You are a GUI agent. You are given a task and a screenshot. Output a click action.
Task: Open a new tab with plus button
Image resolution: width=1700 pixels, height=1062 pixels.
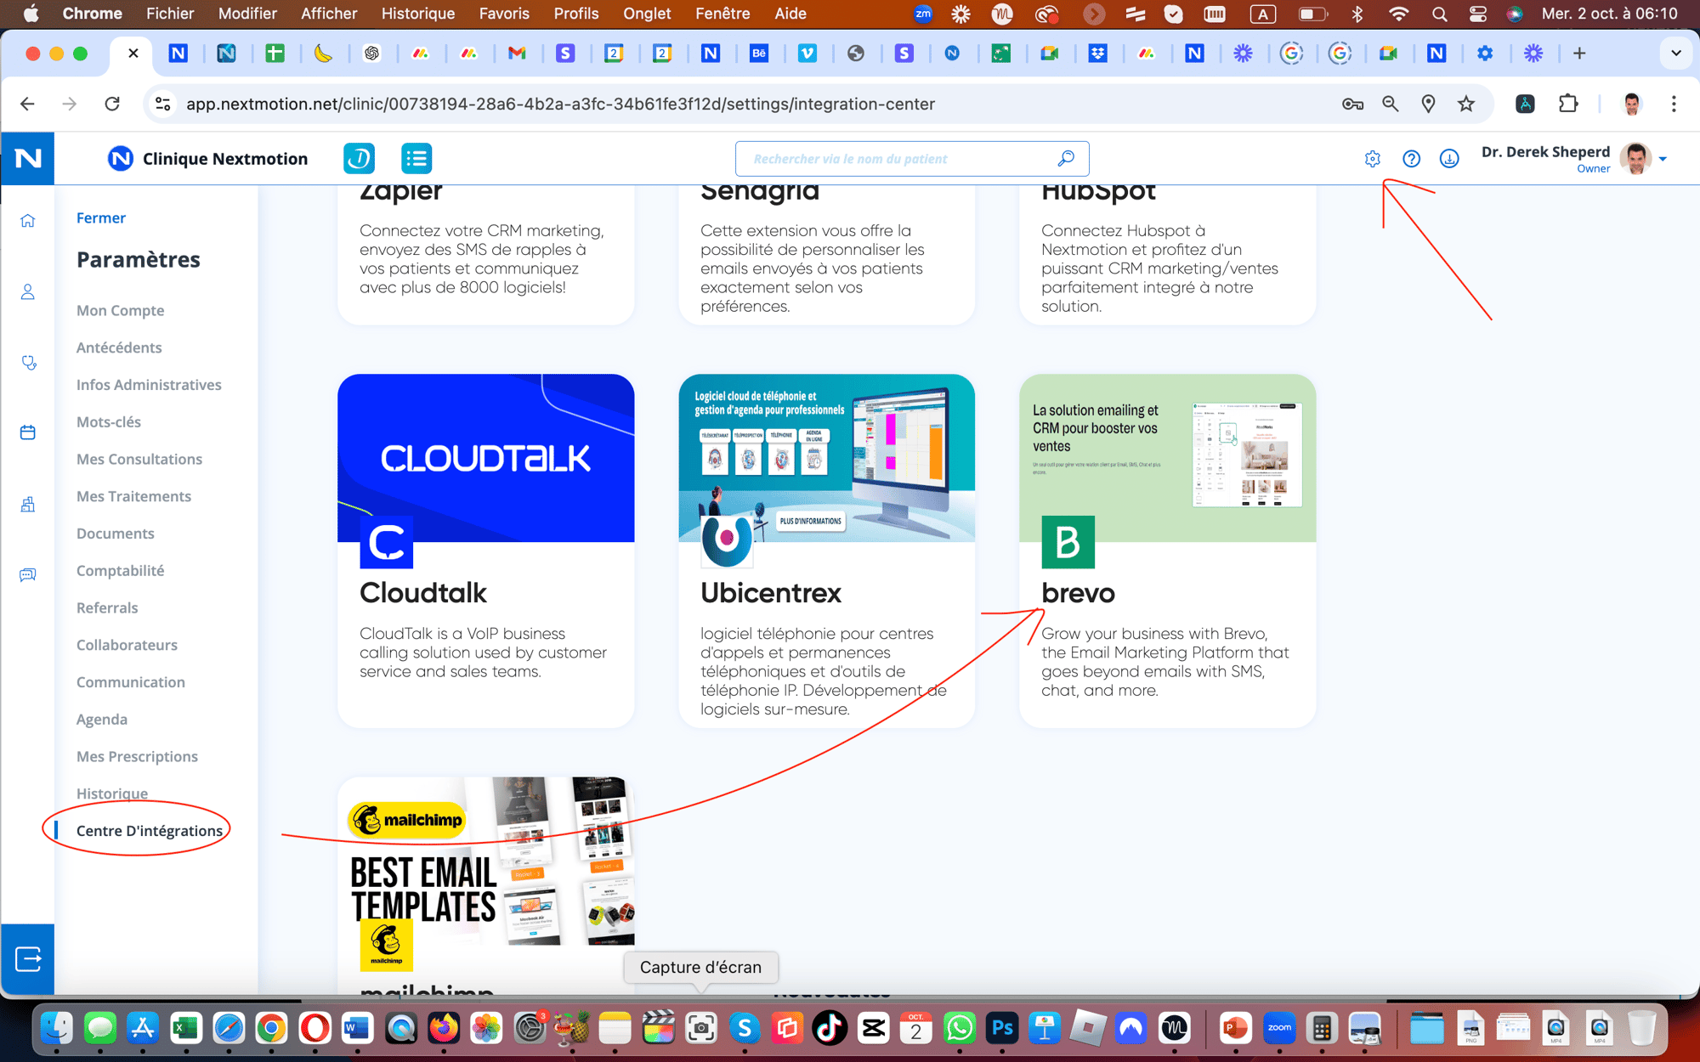1579,53
